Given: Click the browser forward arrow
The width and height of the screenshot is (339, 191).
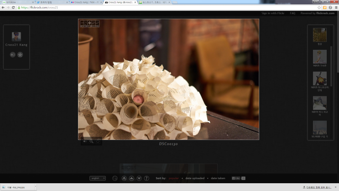Looking at the screenshot, I should (8, 7).
